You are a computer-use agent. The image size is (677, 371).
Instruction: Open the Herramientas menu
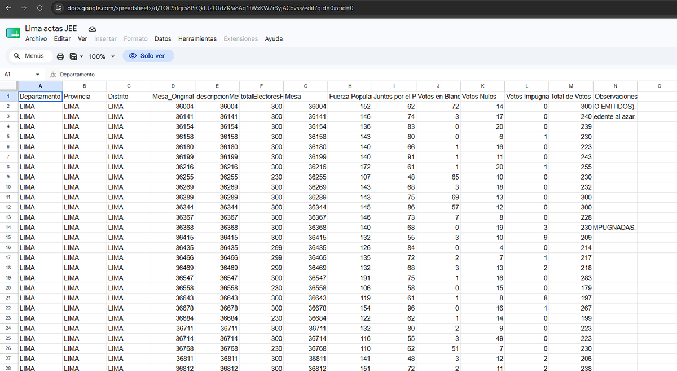point(197,39)
